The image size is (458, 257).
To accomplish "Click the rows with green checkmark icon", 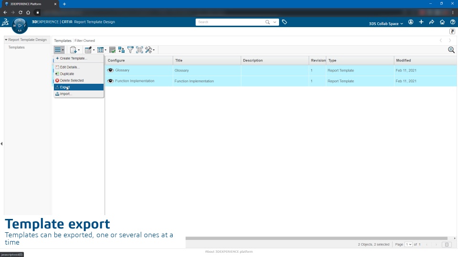I will pos(112,50).
